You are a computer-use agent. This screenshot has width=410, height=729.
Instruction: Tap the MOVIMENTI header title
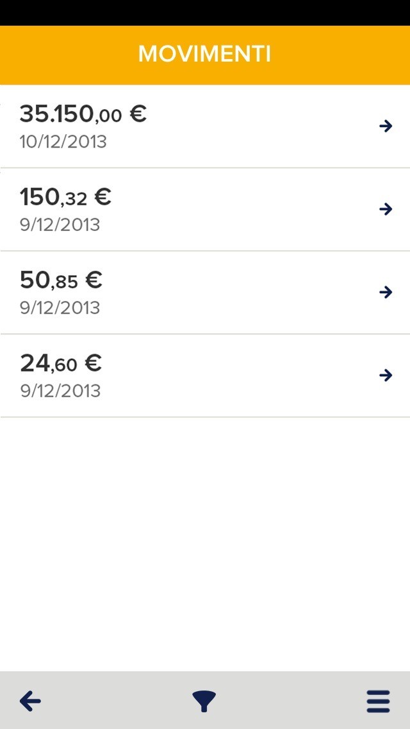coord(204,55)
